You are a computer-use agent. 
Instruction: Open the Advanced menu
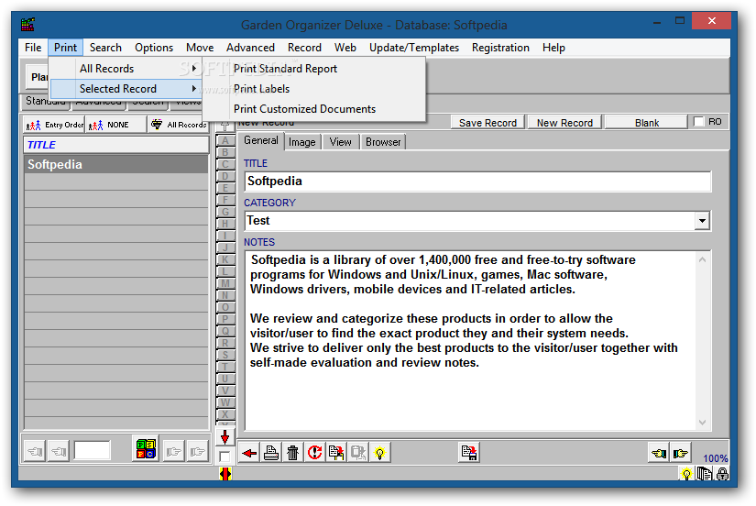pyautogui.click(x=250, y=48)
